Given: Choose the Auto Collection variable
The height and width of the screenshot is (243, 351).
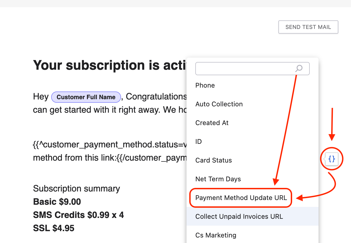Looking at the screenshot, I should (x=219, y=104).
